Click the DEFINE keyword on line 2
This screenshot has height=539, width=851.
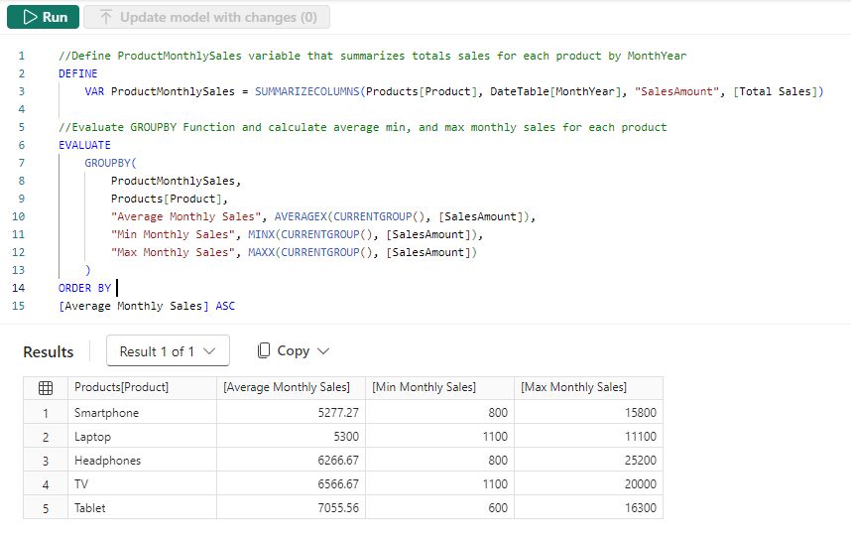(x=77, y=73)
